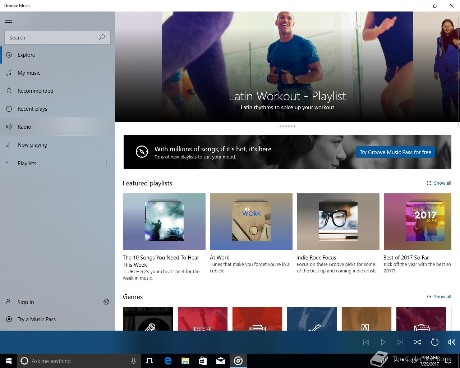The image size is (460, 368).
Task: Open the Settings gear icon
Action: click(106, 302)
